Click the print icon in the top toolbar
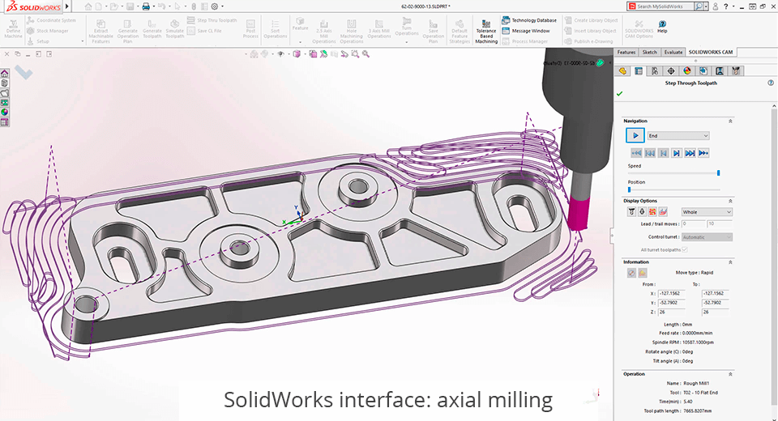The width and height of the screenshot is (778, 421). pyautogui.click(x=146, y=6)
